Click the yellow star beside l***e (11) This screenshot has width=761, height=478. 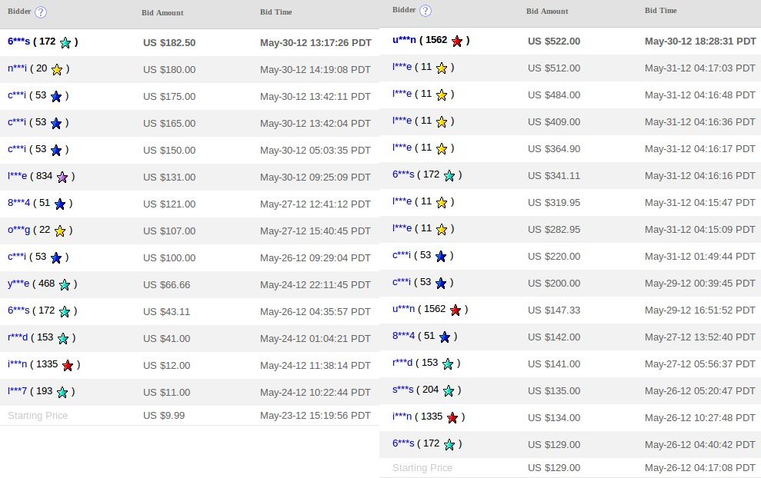click(441, 68)
